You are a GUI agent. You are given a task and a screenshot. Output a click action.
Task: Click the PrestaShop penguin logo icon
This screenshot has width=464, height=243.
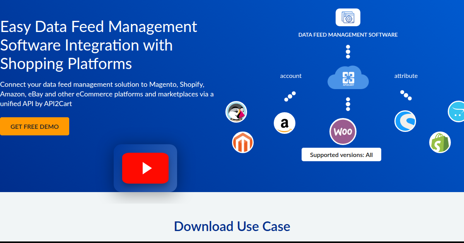point(236,112)
